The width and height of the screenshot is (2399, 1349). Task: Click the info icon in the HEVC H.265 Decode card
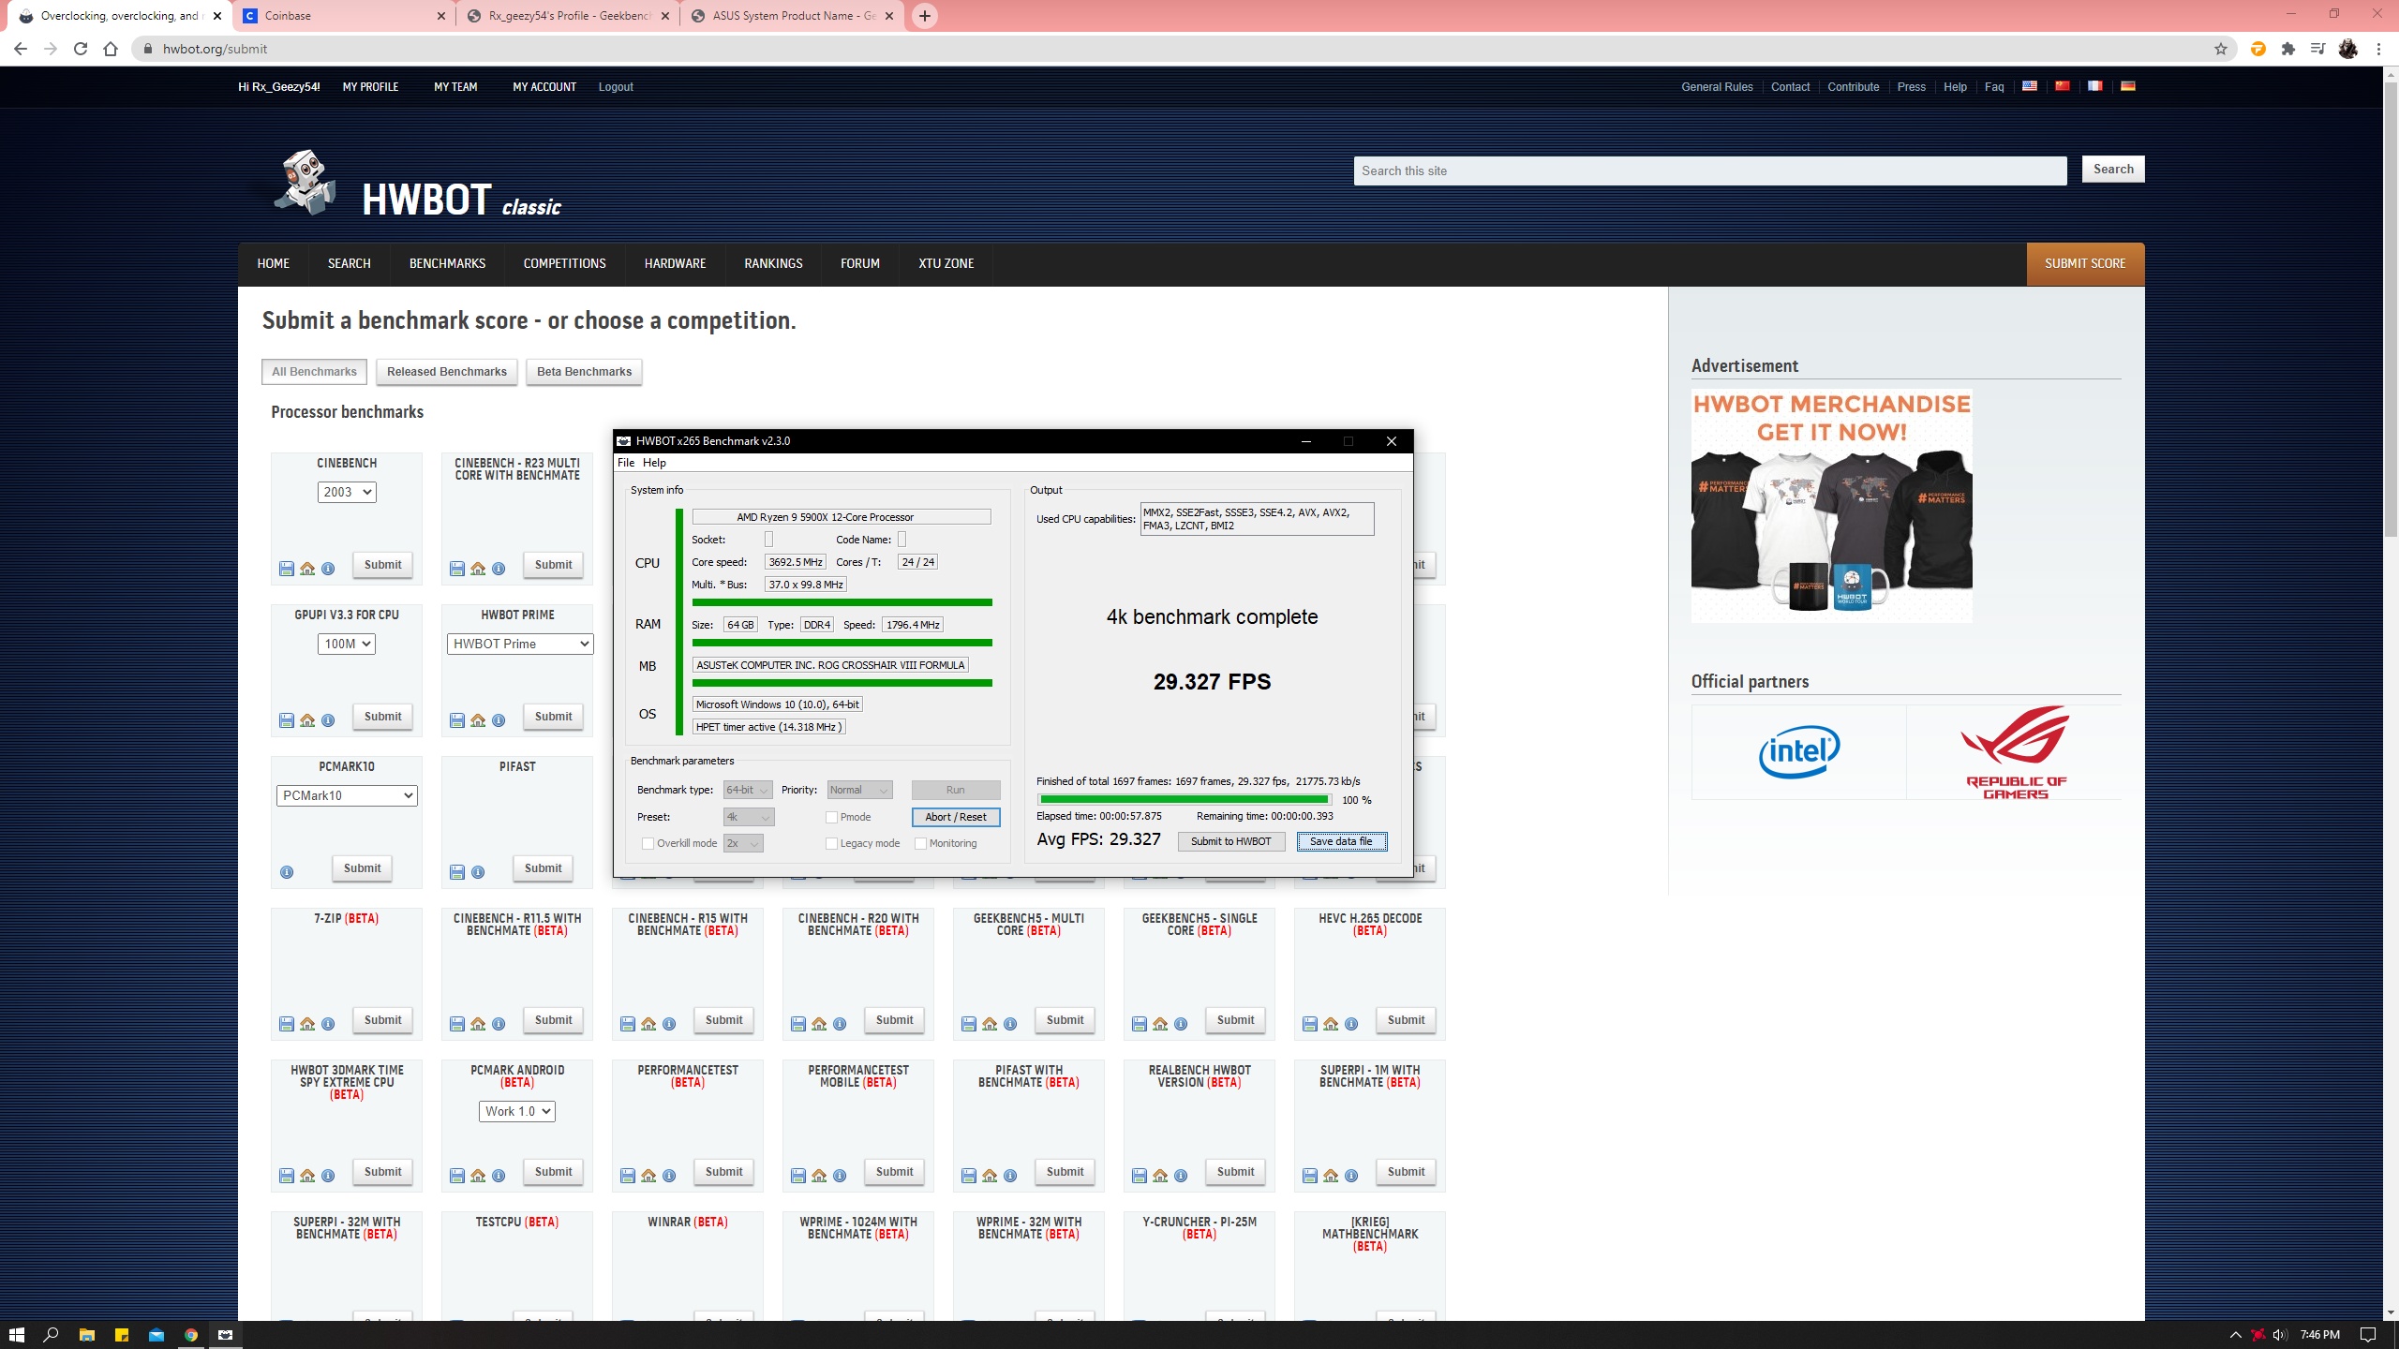1351,1024
